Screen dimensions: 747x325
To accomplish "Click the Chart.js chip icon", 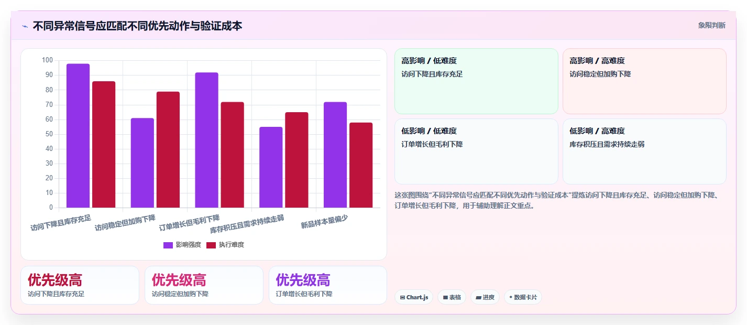I will [402, 297].
